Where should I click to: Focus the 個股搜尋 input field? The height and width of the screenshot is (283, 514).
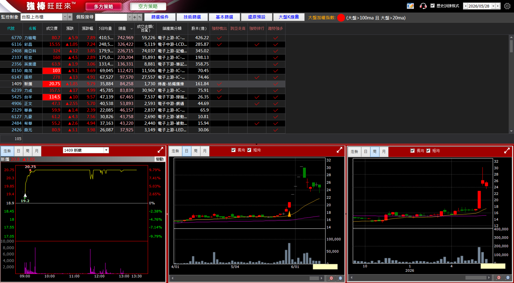point(111,17)
